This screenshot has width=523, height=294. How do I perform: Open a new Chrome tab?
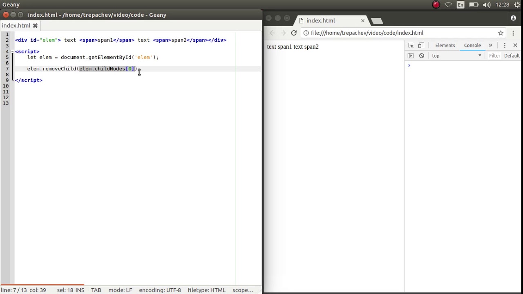[x=377, y=21]
